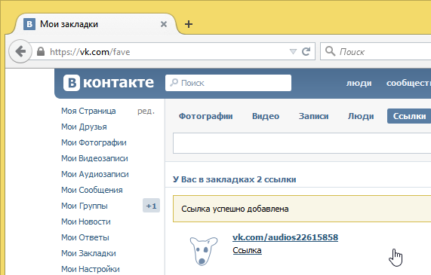This screenshot has width=431, height=275.
Task: Switch to the Фотографии tab
Action: tap(205, 116)
